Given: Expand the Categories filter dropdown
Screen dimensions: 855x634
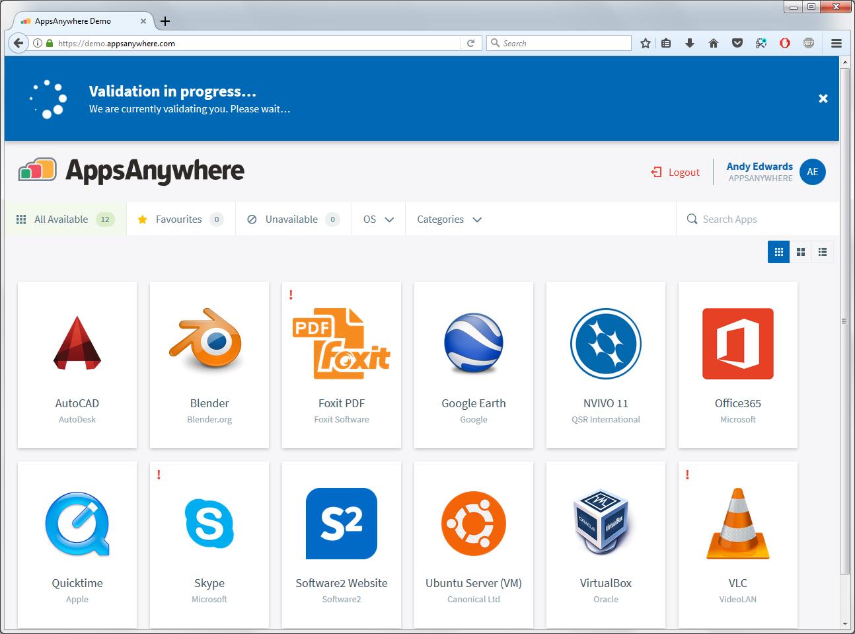Looking at the screenshot, I should (449, 219).
